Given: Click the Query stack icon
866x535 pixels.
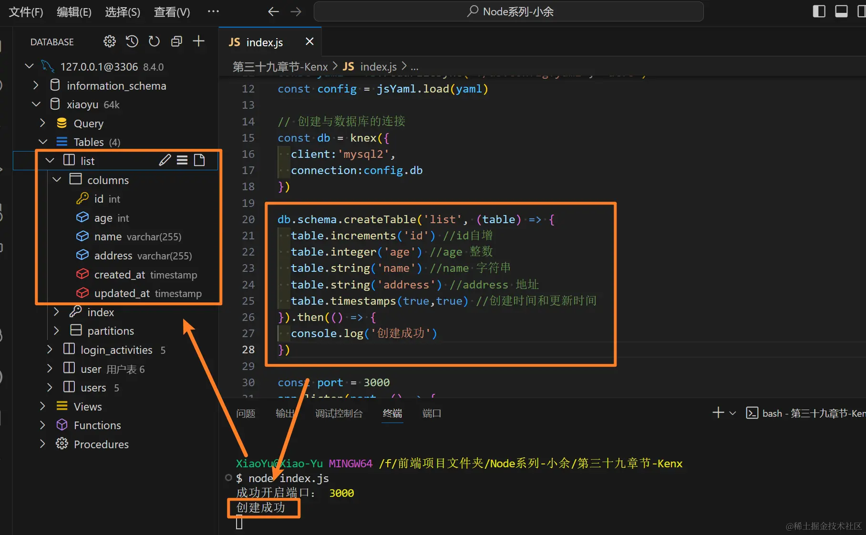Looking at the screenshot, I should click(62, 123).
